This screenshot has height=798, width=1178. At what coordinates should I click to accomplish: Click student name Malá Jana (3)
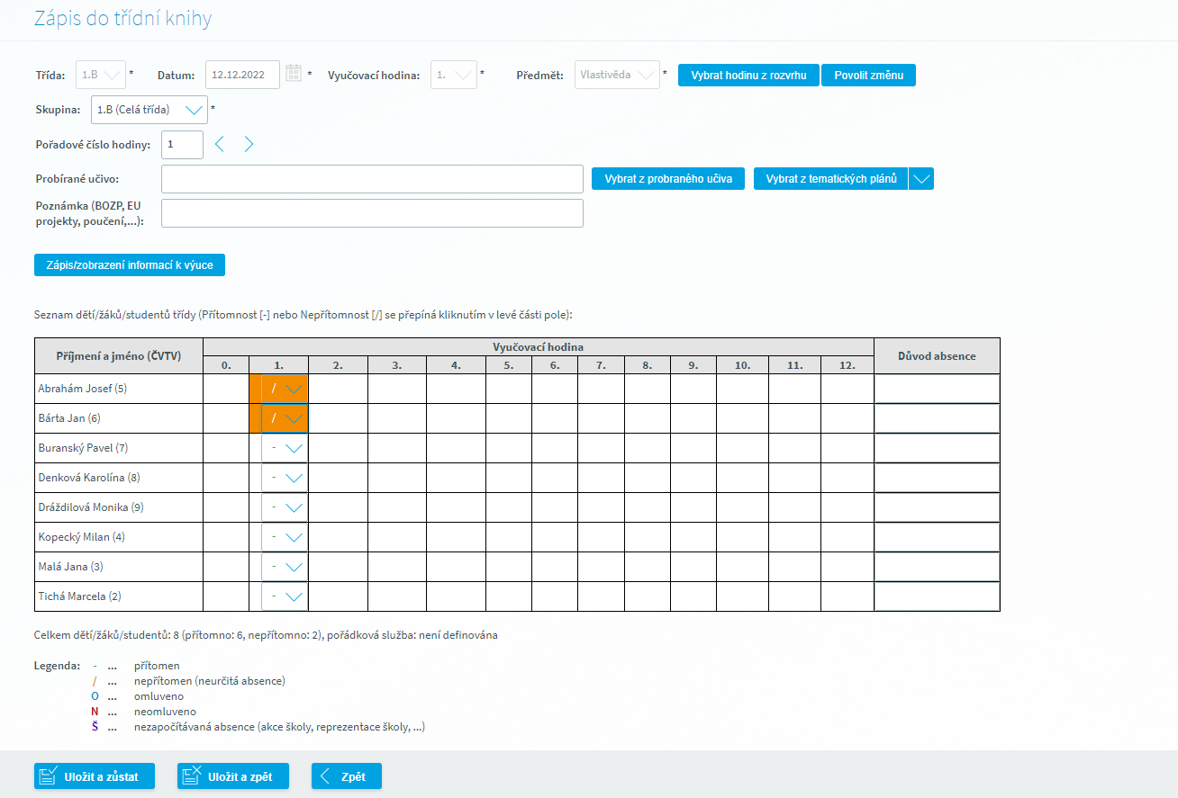tap(71, 567)
